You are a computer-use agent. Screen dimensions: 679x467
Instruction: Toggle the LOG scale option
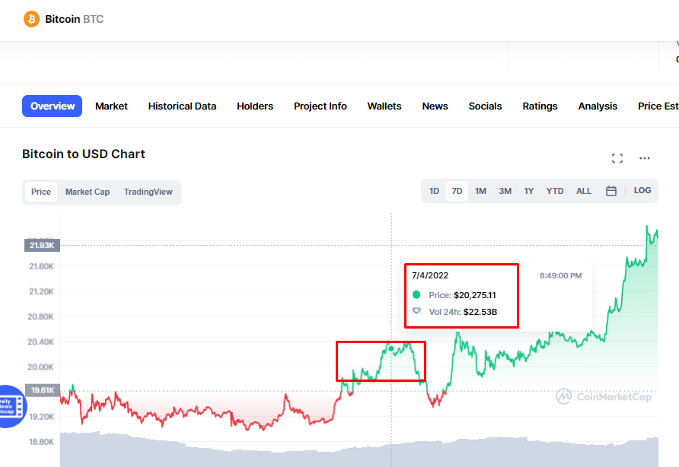click(642, 190)
